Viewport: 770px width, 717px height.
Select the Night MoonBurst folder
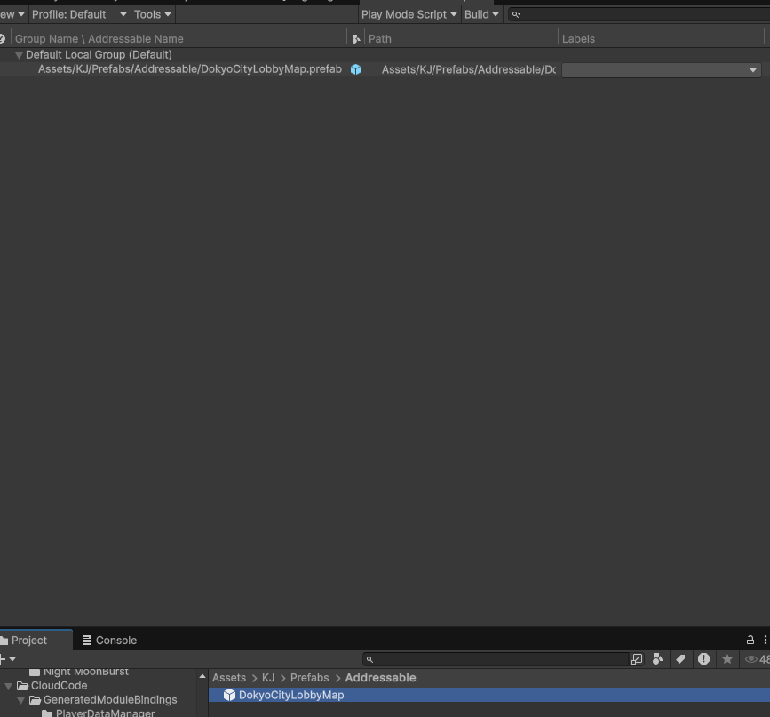(79, 672)
